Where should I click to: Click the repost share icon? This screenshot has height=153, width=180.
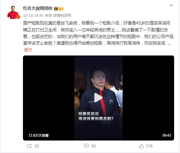(x=29, y=146)
